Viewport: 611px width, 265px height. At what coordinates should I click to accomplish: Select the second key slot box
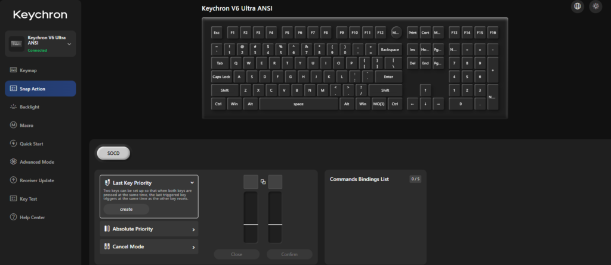275,182
